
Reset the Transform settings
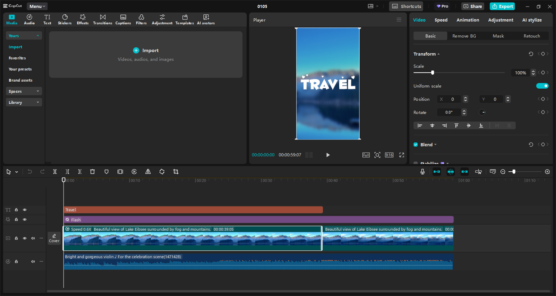[x=531, y=54]
